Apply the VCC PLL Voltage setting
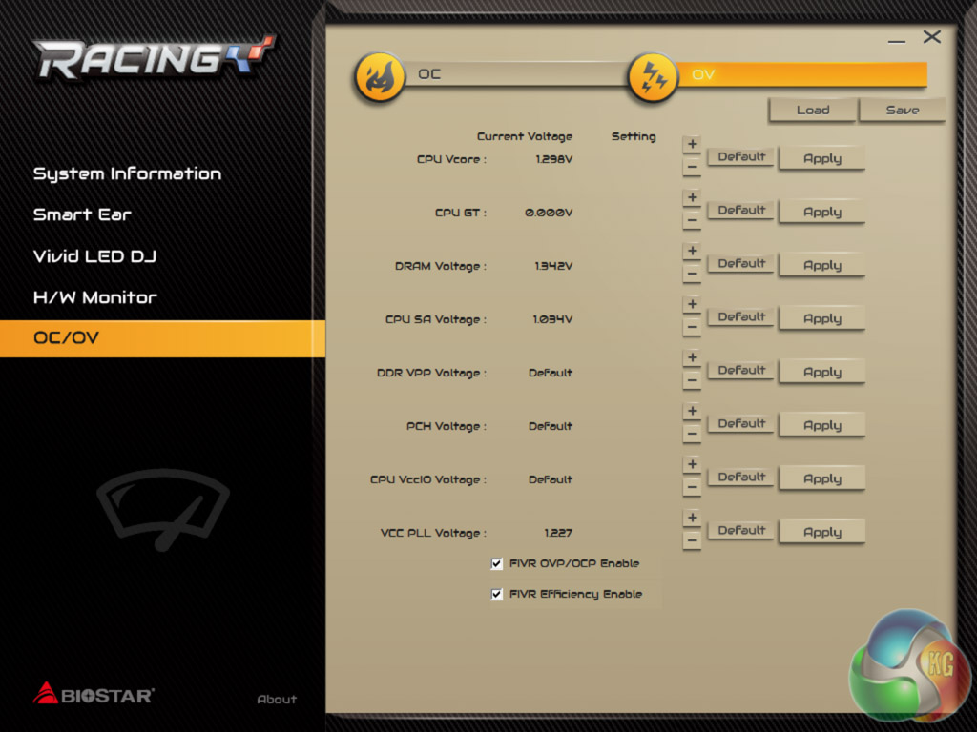The image size is (977, 732). click(821, 532)
